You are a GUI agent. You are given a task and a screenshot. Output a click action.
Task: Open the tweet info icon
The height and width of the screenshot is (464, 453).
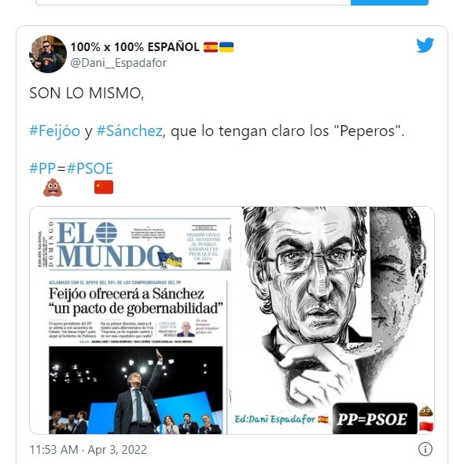pos(425,449)
